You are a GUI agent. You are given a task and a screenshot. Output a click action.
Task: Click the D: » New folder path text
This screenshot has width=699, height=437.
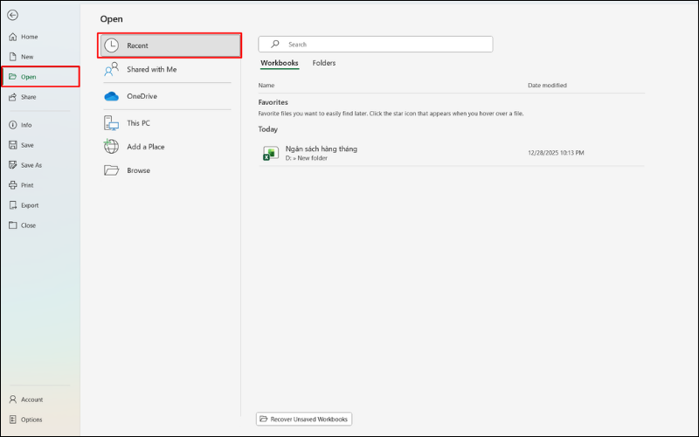[x=307, y=158]
